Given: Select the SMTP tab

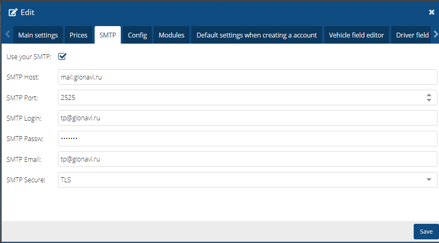Looking at the screenshot, I should pyautogui.click(x=108, y=35).
